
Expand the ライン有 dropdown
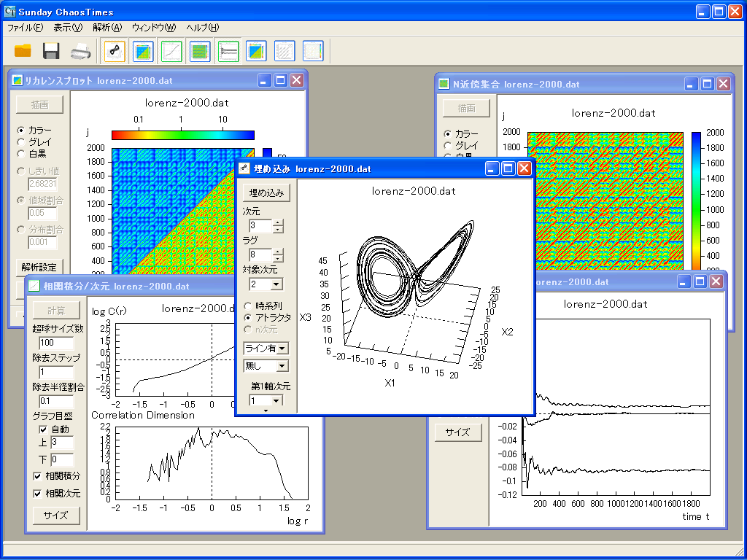282,349
